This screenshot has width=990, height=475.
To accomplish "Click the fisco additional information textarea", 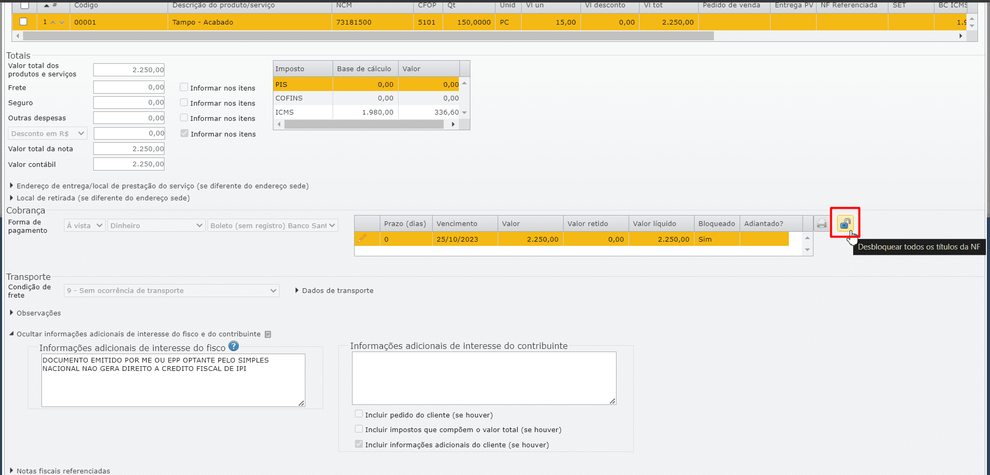I will pos(173,380).
